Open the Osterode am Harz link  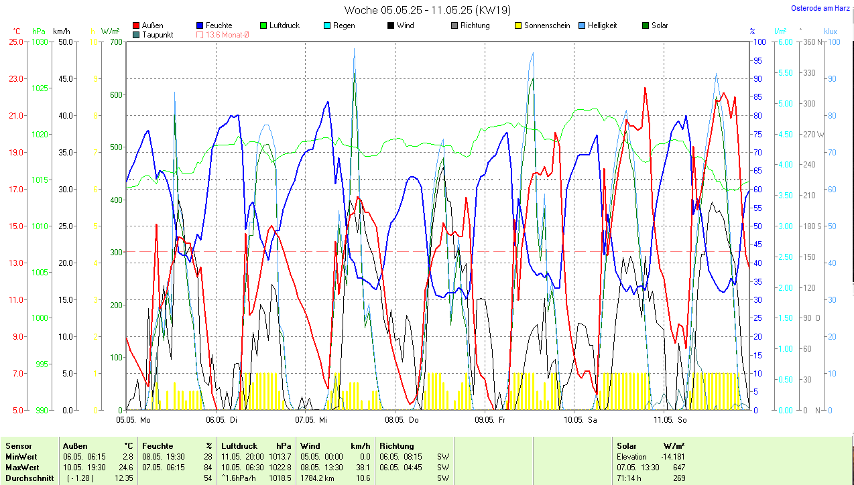820,9
